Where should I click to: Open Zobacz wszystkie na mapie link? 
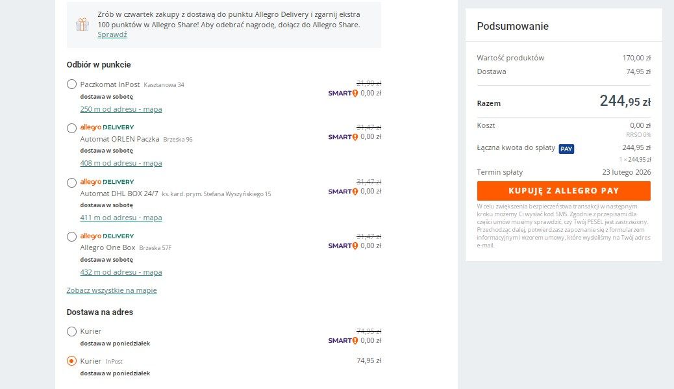(111, 290)
